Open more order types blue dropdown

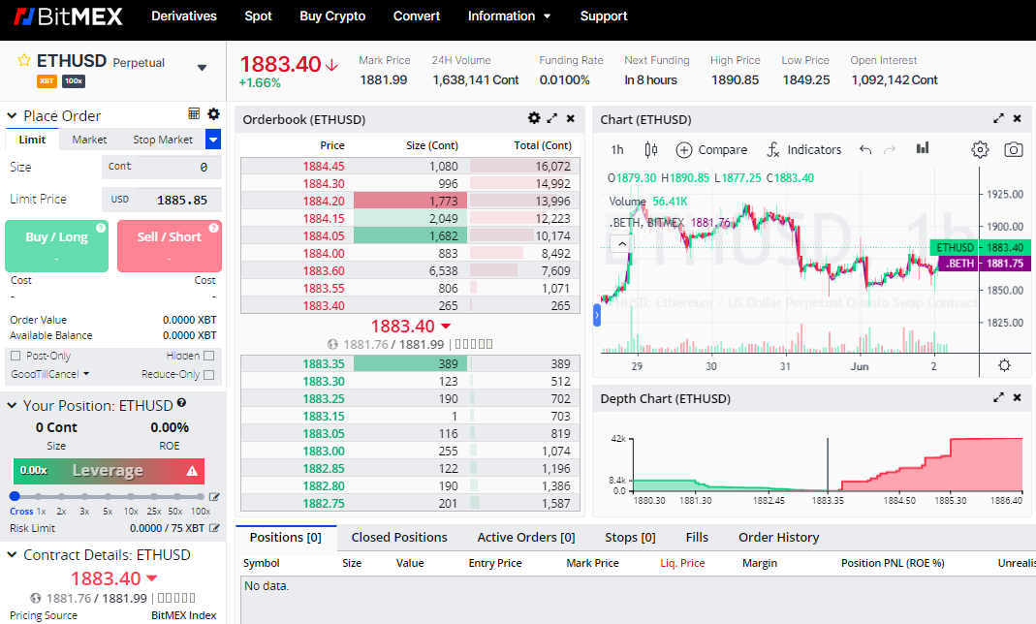[213, 140]
